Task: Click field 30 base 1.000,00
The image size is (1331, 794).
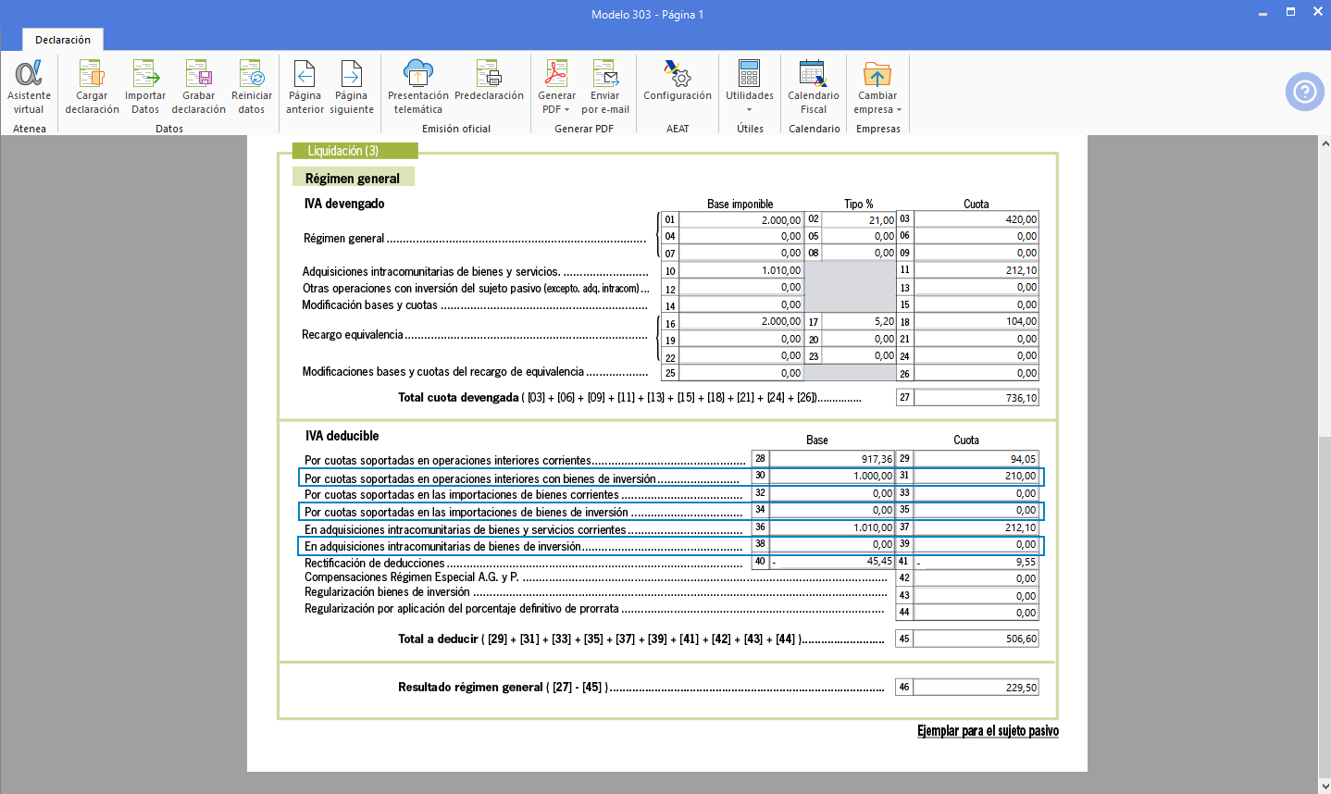Action: tap(832, 476)
